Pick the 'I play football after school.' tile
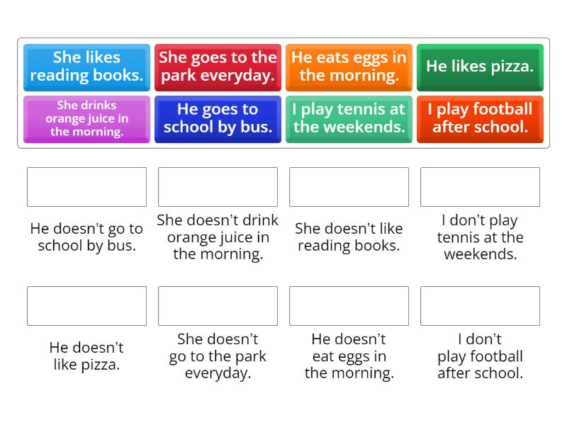Viewport: 567px width, 425px height. tap(480, 119)
